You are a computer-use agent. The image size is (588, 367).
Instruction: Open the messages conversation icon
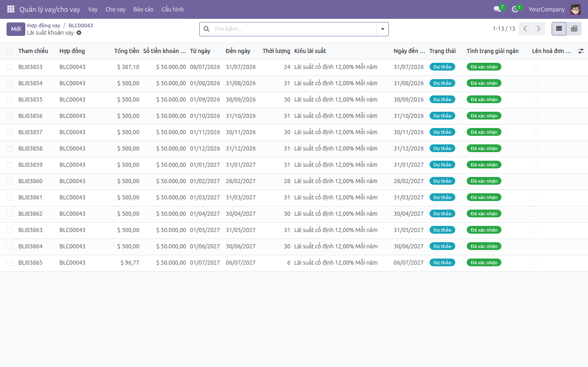(x=497, y=9)
